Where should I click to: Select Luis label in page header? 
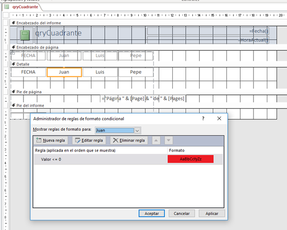pos(100,56)
